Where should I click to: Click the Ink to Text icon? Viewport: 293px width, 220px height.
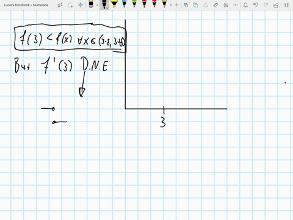coord(206,5)
